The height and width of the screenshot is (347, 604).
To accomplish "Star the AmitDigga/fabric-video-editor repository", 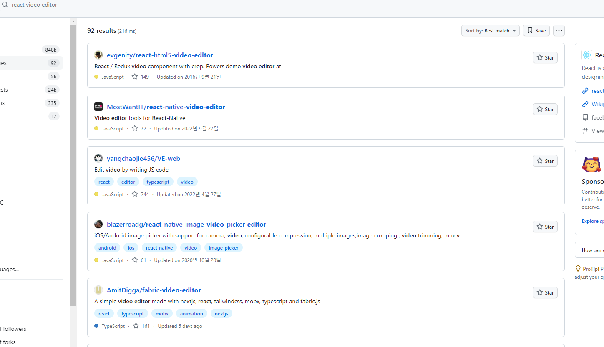I will pyautogui.click(x=545, y=292).
